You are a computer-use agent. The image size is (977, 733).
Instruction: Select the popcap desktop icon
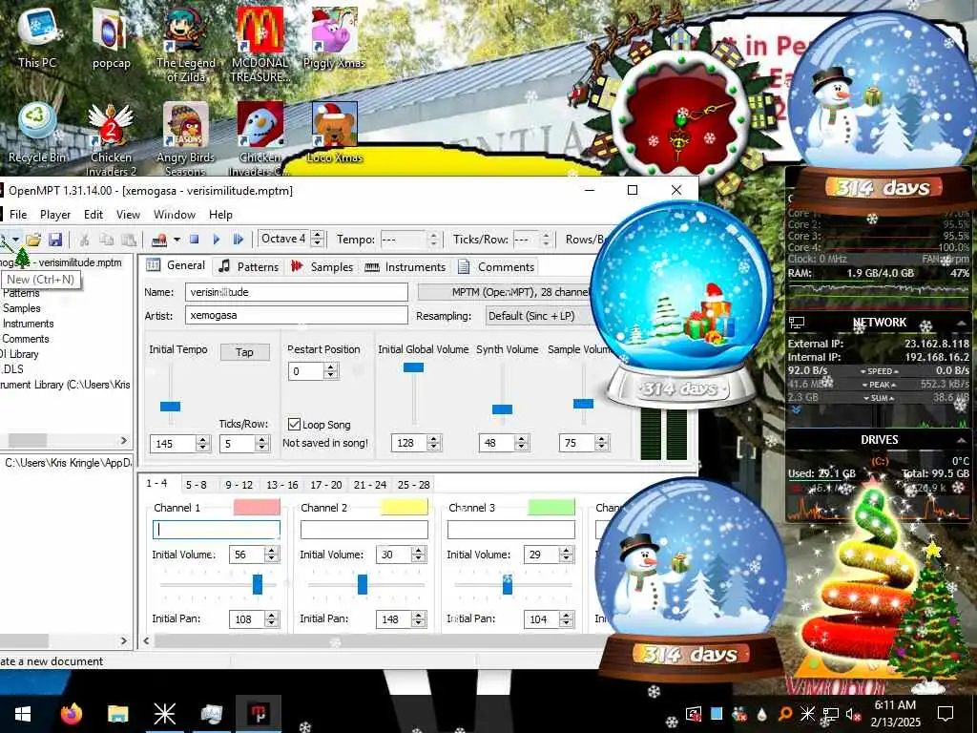(111, 37)
